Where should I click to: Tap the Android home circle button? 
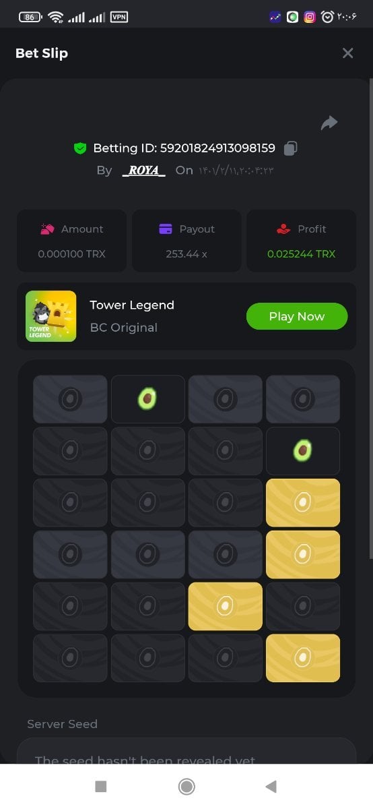(186, 786)
